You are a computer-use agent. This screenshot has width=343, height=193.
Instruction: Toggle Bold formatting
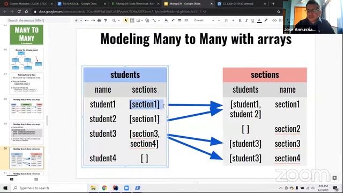click(240, 20)
